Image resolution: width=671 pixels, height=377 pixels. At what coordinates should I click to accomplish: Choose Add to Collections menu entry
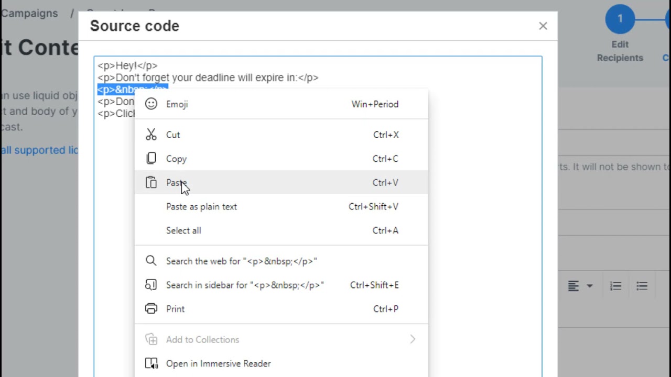tap(281, 339)
